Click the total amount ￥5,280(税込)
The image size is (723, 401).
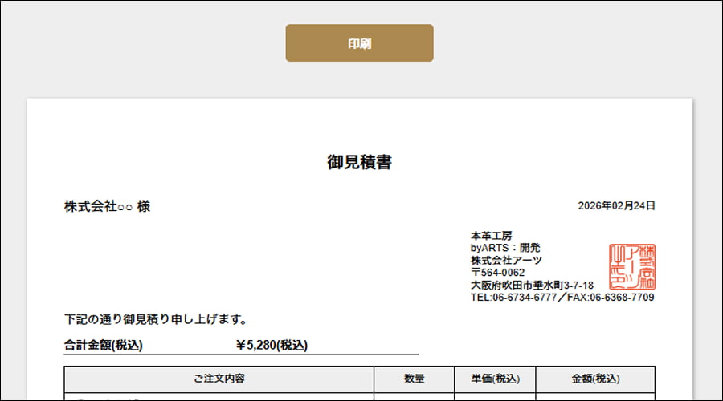point(272,345)
